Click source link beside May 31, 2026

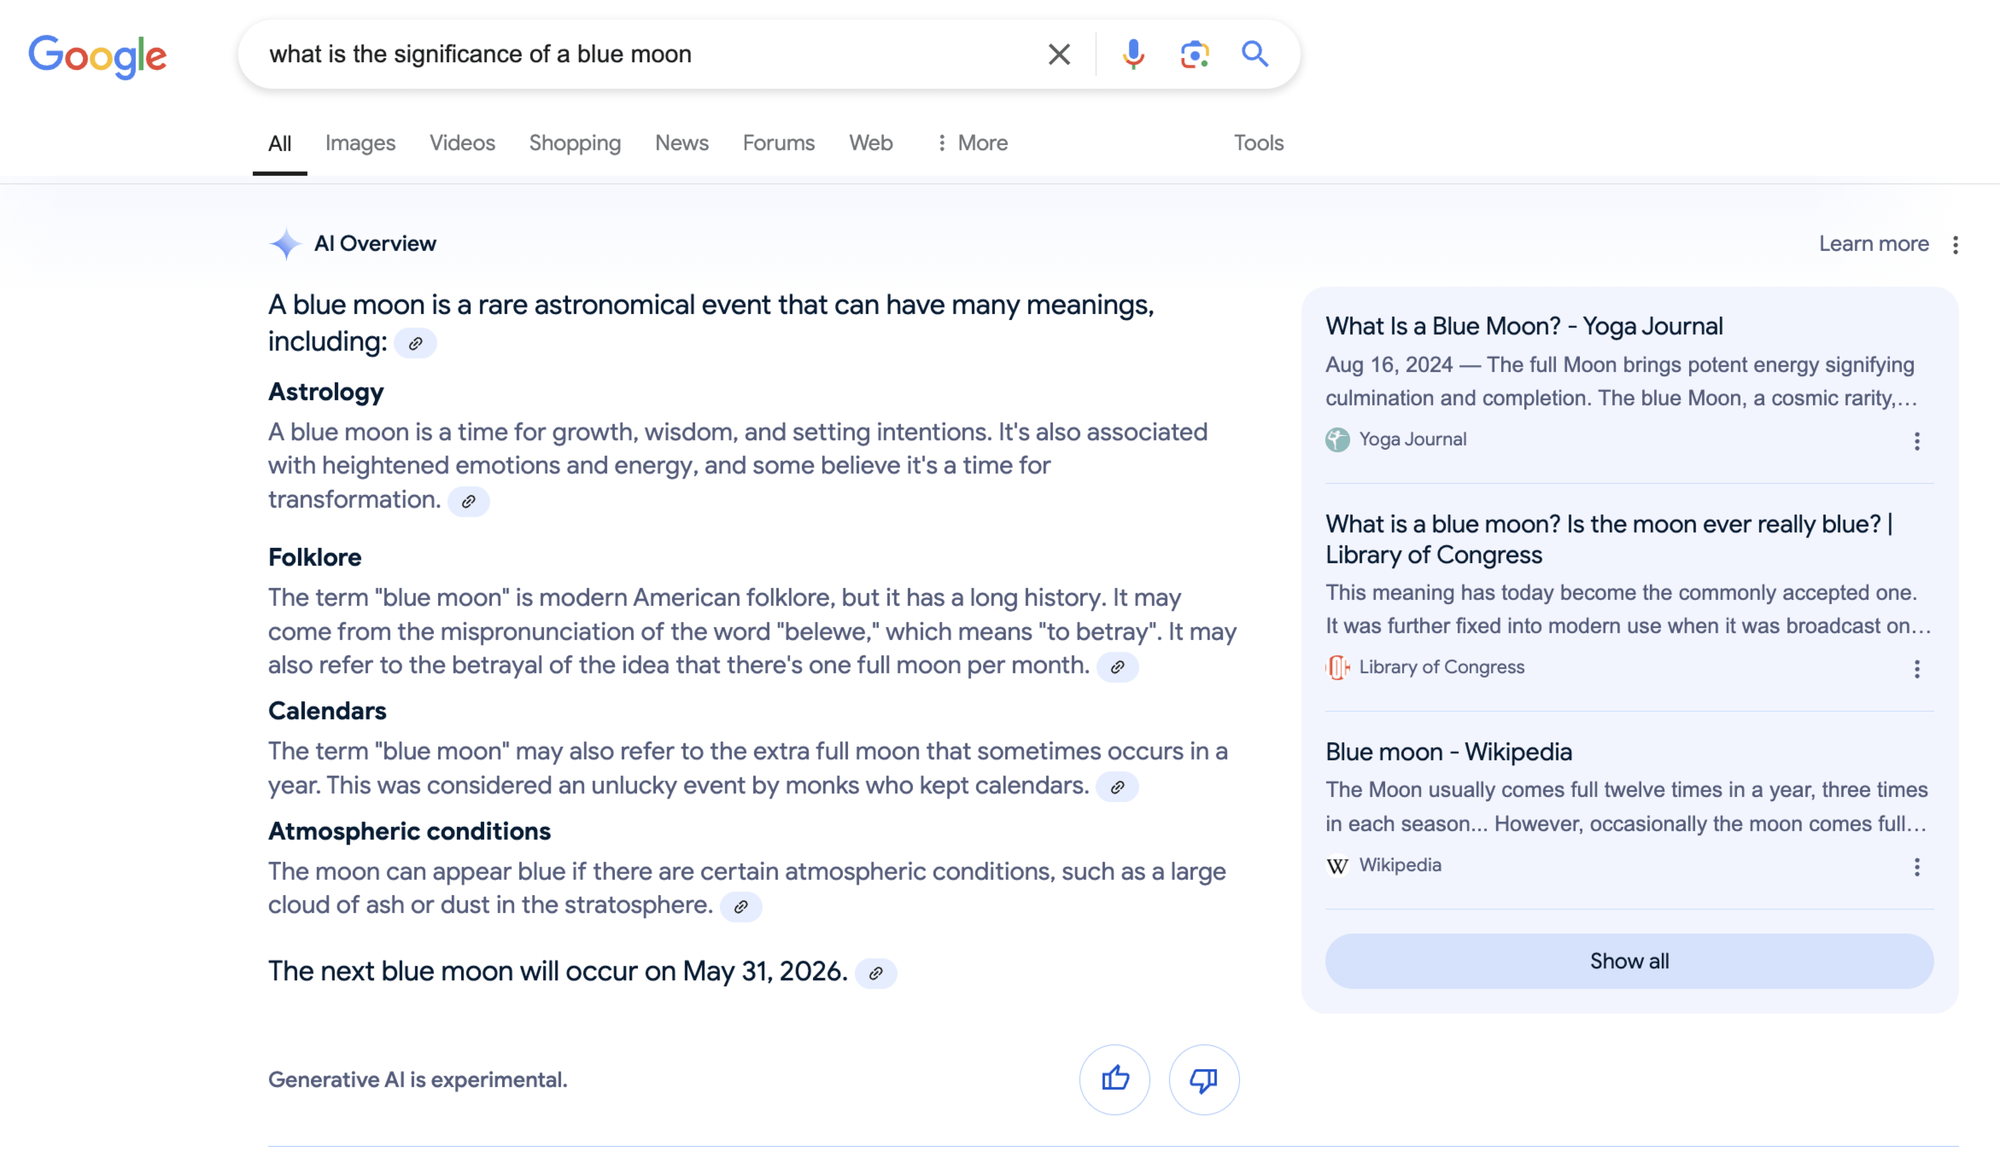point(875,973)
